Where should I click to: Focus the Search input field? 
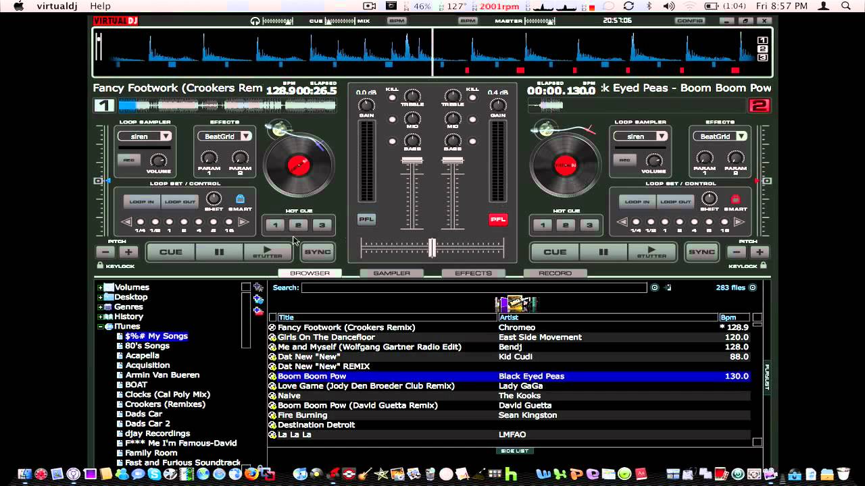click(474, 288)
